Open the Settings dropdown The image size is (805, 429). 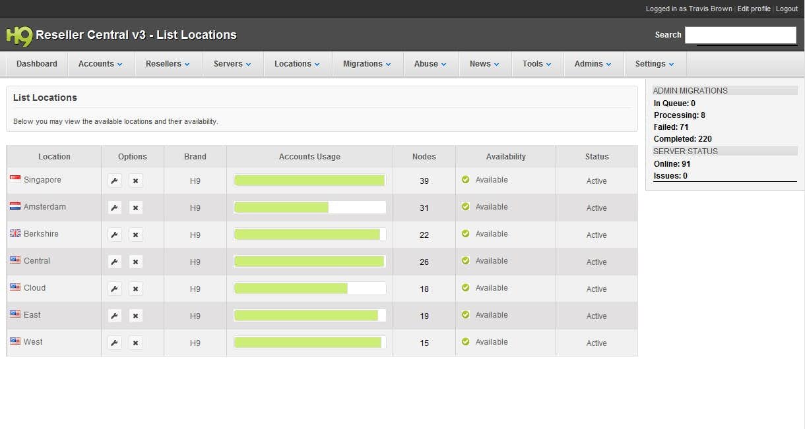click(654, 64)
